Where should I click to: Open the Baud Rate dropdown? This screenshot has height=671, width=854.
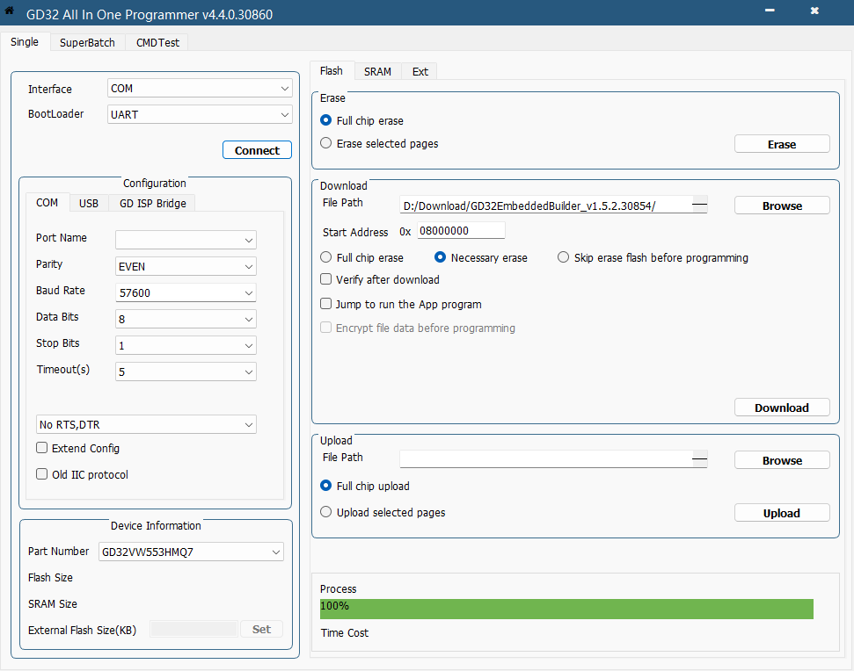[x=186, y=292]
